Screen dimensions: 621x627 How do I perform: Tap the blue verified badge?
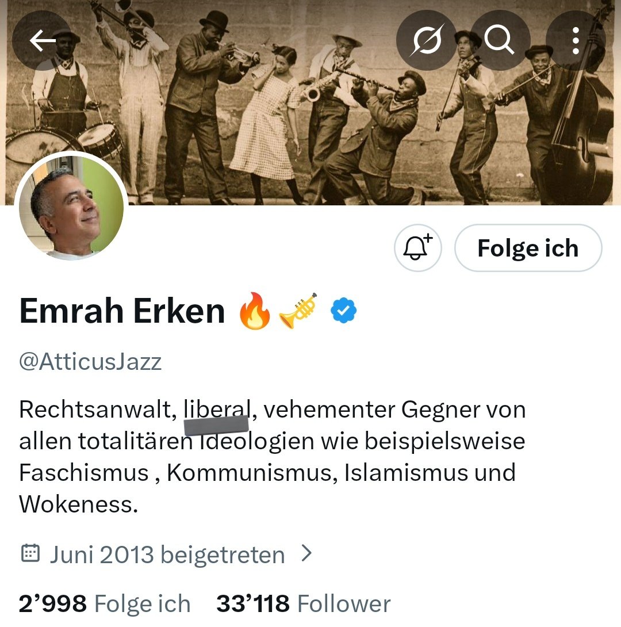tap(344, 311)
